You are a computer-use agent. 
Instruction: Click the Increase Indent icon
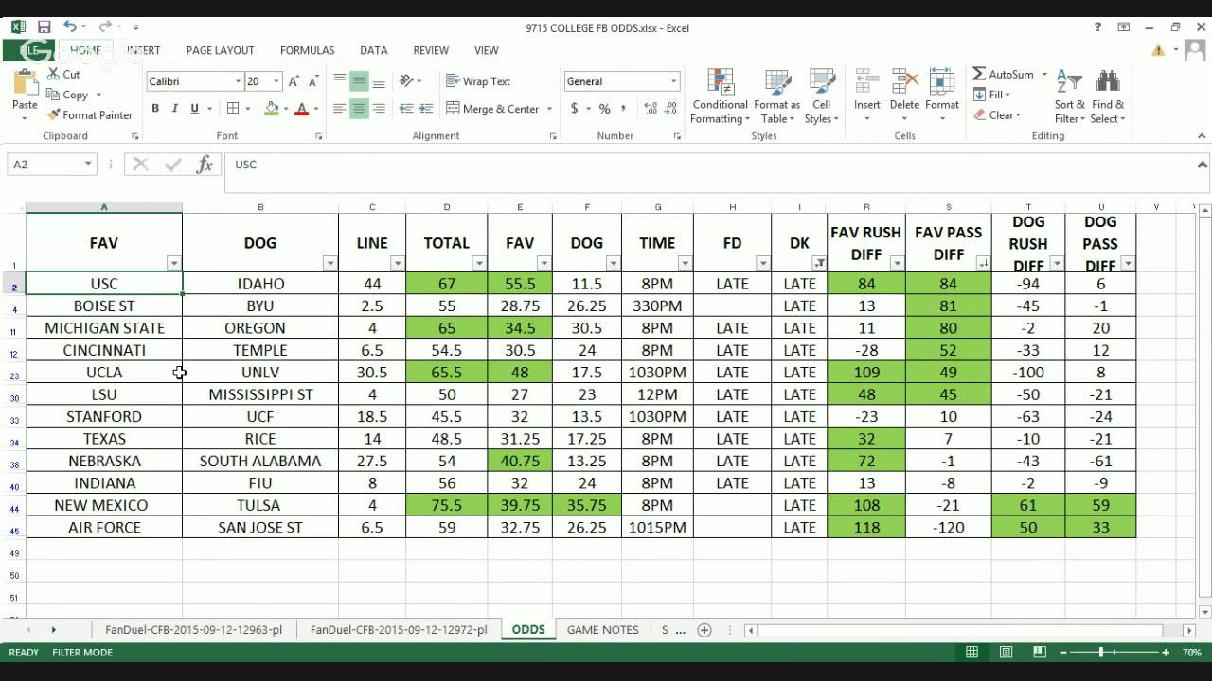[x=426, y=109]
